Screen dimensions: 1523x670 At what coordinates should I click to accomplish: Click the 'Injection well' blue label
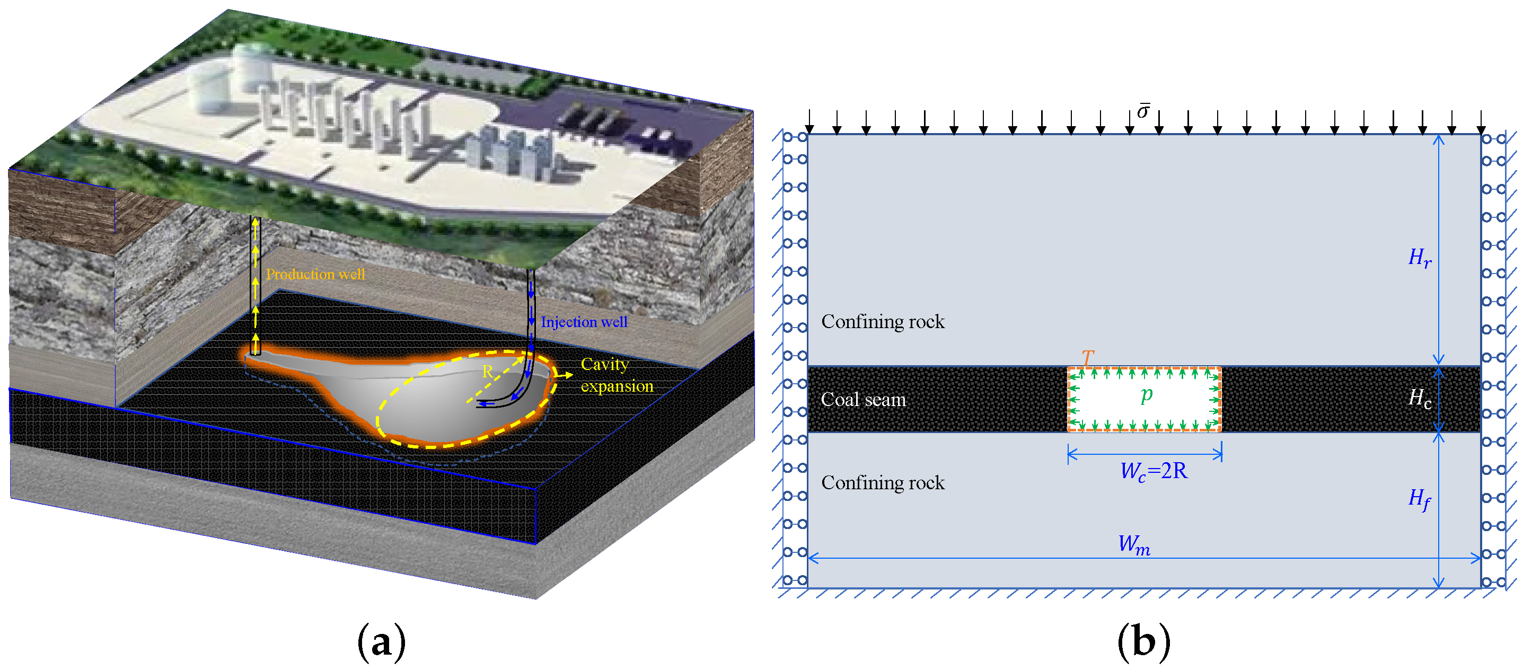tap(584, 322)
